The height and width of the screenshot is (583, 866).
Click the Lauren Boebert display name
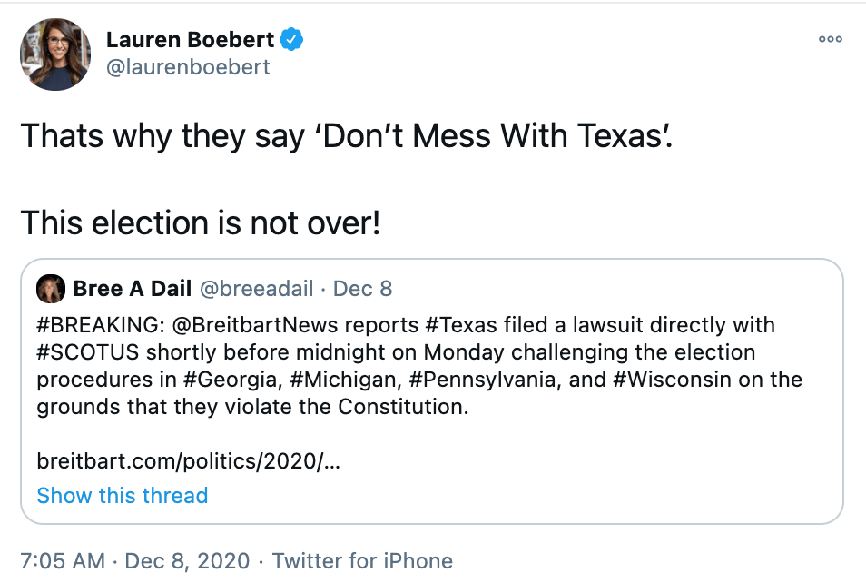(x=190, y=40)
